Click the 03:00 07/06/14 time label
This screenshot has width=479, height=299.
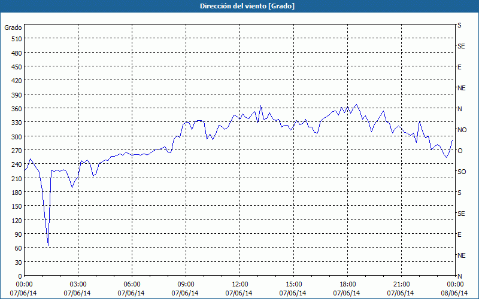click(77, 289)
